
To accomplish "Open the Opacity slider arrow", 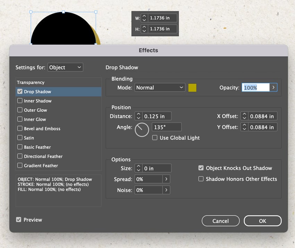I will click(273, 88).
